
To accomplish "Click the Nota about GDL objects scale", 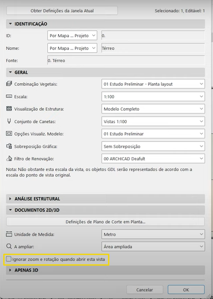I will [x=99, y=172].
